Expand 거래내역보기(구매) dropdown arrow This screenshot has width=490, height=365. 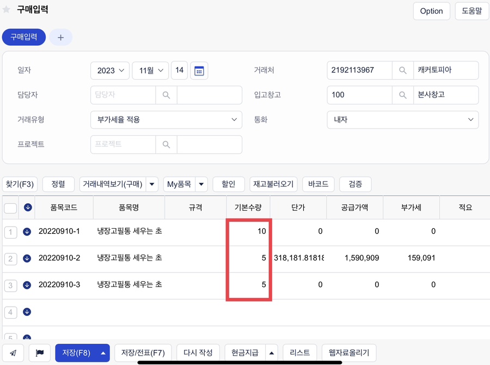click(x=152, y=184)
